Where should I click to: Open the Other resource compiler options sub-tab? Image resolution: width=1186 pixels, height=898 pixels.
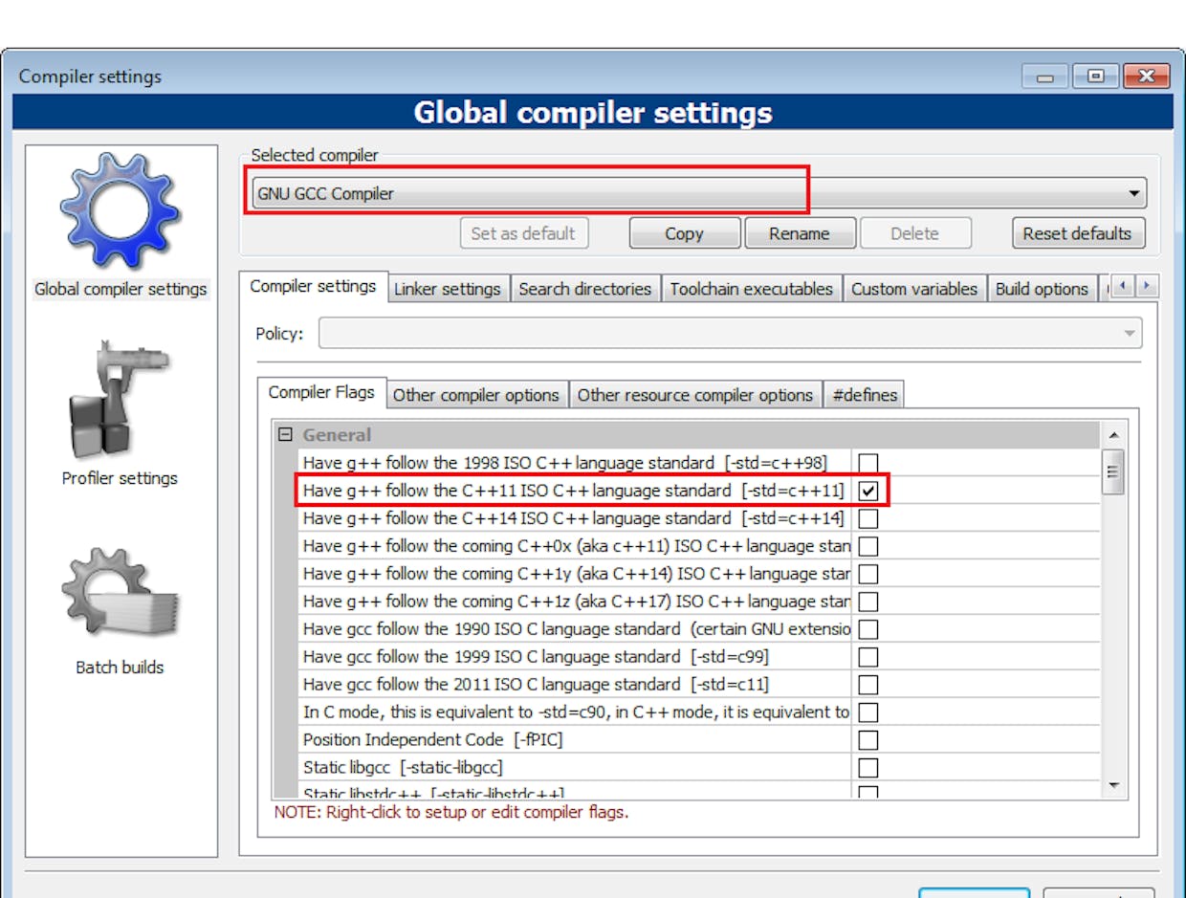[x=695, y=395]
